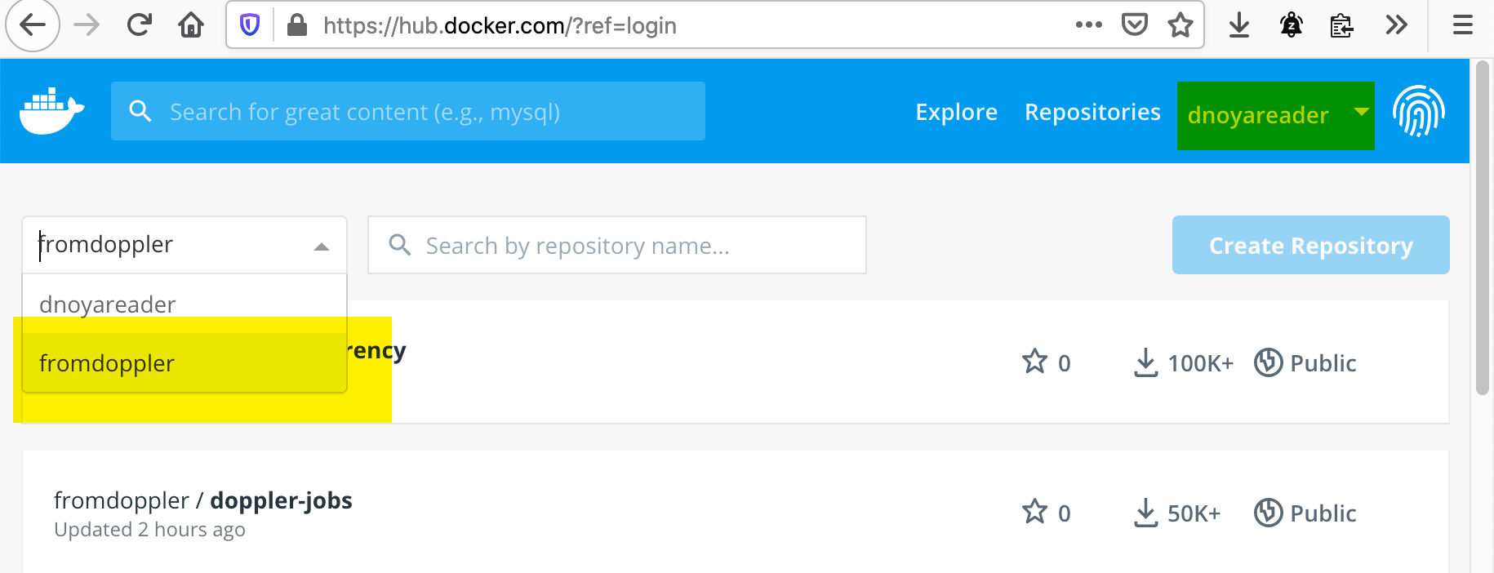Reload the Docker Hub page
This screenshot has width=1494, height=573.
(x=139, y=24)
